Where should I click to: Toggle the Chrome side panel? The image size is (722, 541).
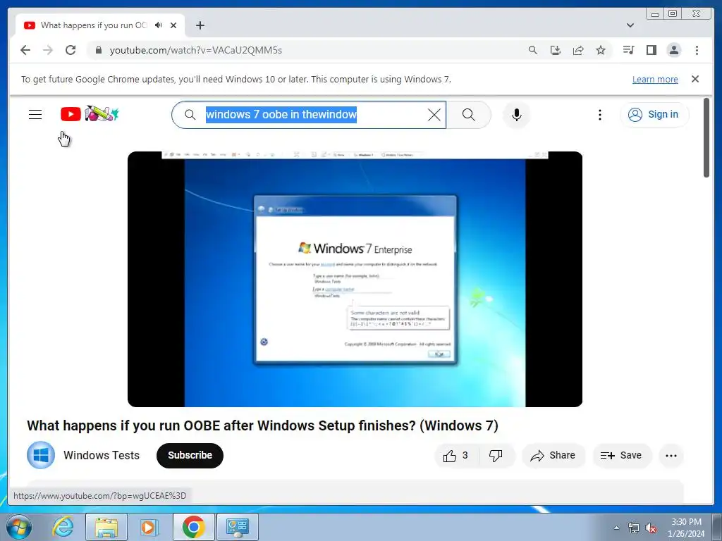(651, 50)
